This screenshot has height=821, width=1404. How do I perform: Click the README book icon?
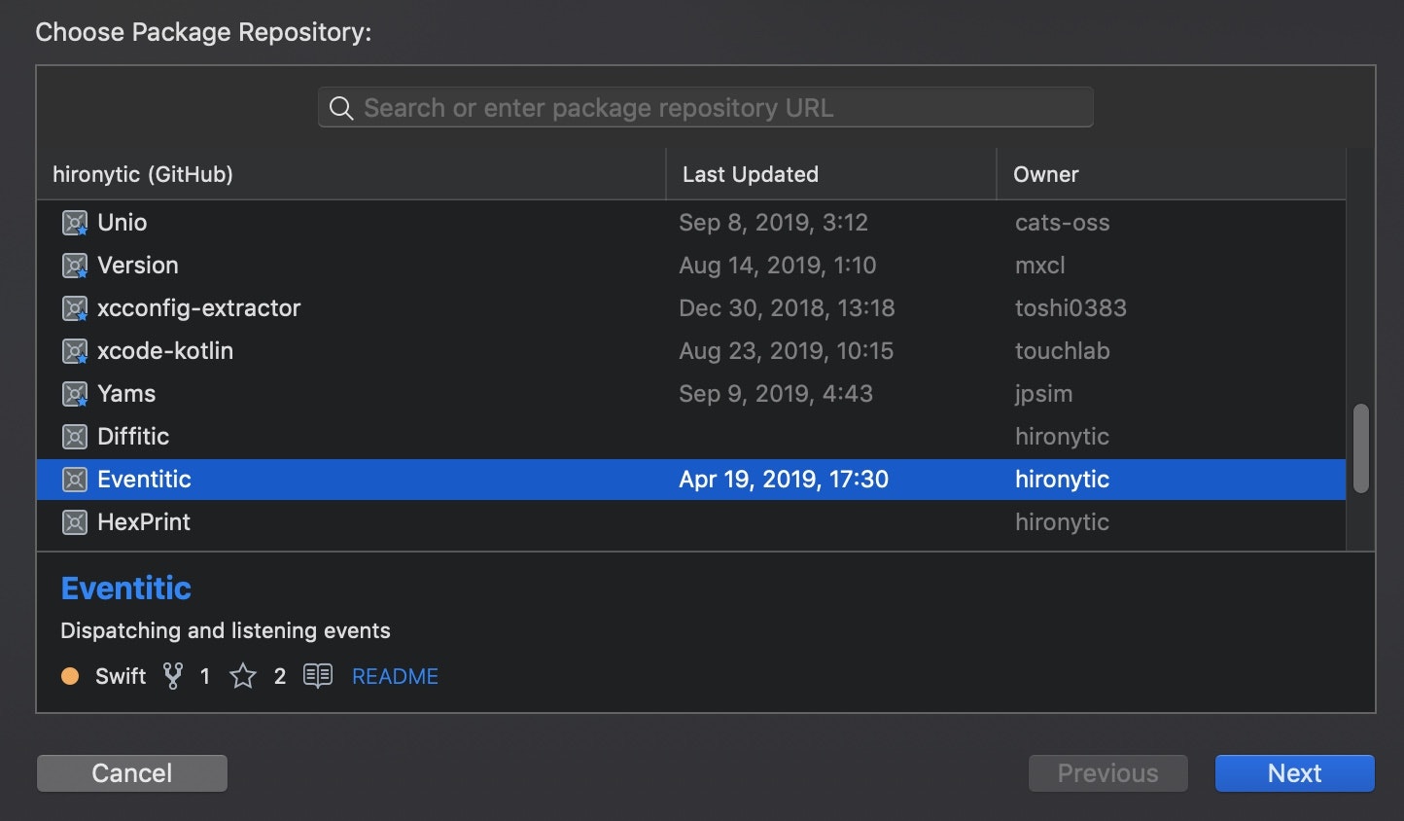coord(318,676)
